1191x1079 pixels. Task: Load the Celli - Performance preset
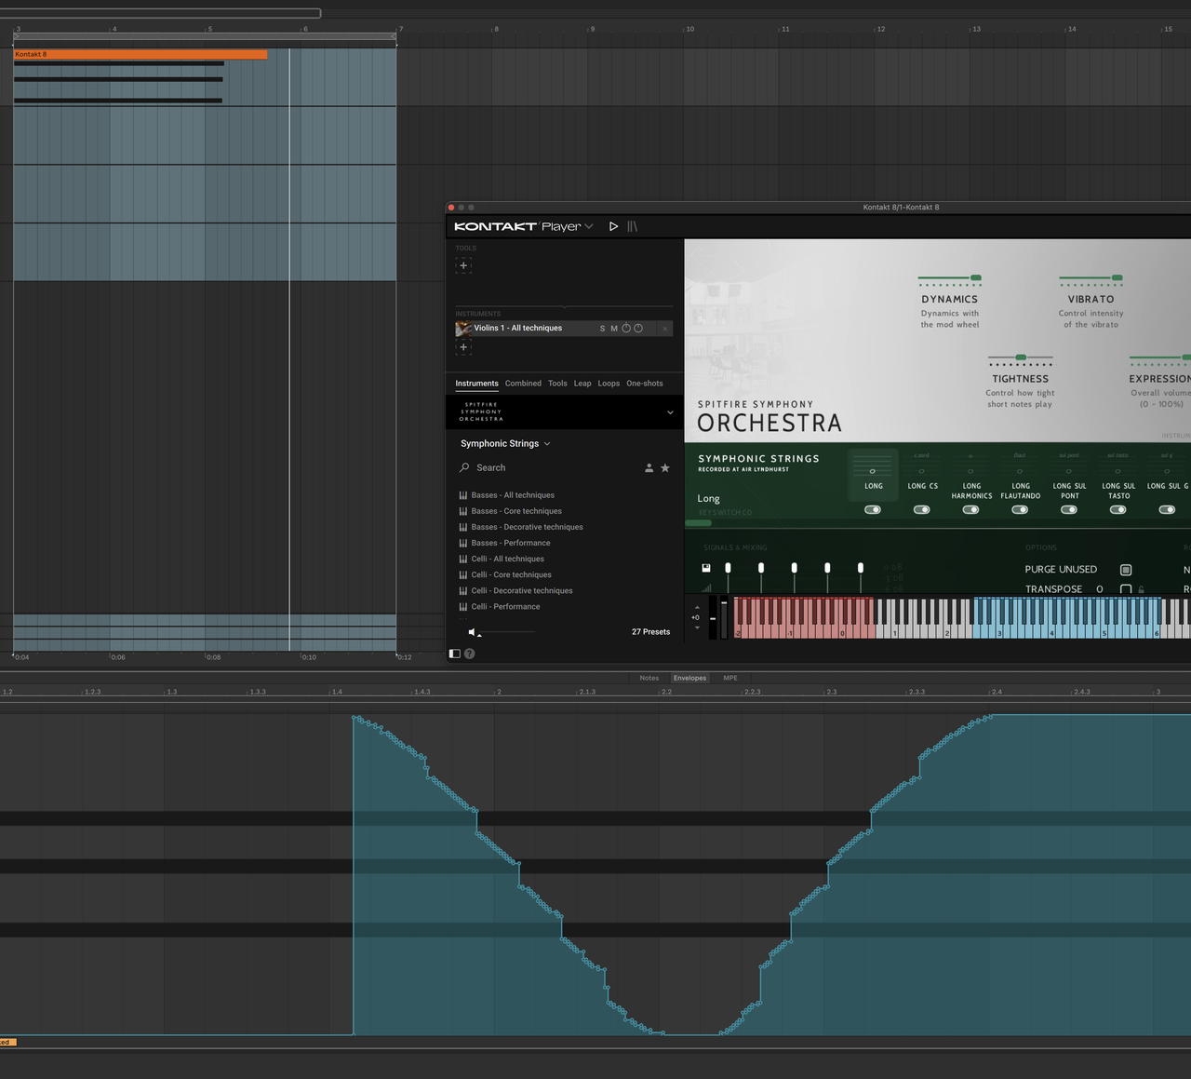click(x=505, y=607)
